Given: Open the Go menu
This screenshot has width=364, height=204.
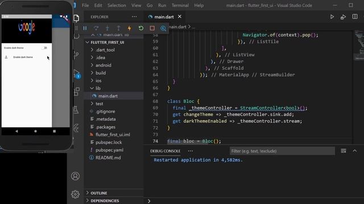Looking at the screenshot, I should point(150,5).
